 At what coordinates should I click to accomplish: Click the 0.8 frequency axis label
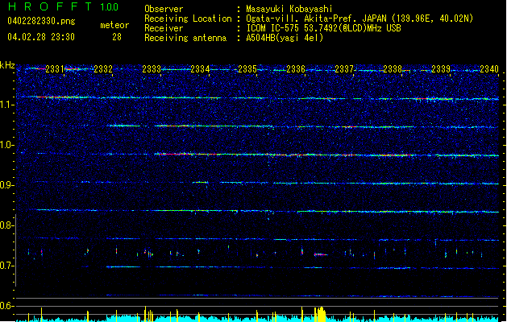(6, 225)
